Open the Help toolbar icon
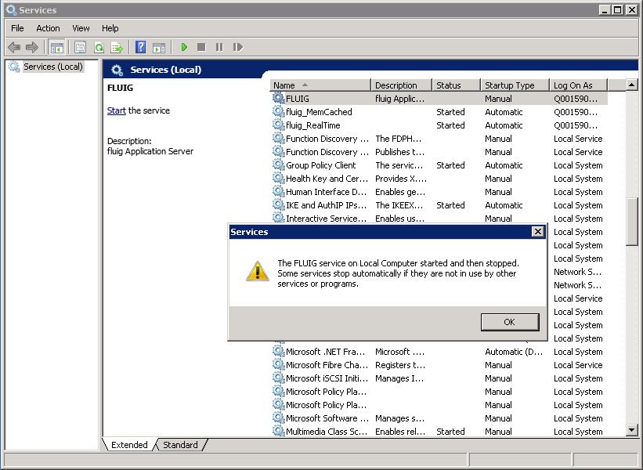 pyautogui.click(x=141, y=48)
